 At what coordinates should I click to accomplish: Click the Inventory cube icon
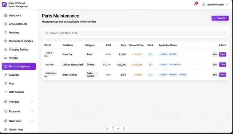(x=6, y=102)
